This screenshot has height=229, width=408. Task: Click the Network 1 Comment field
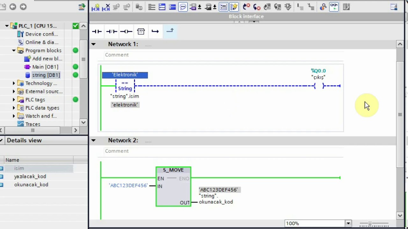pyautogui.click(x=224, y=55)
